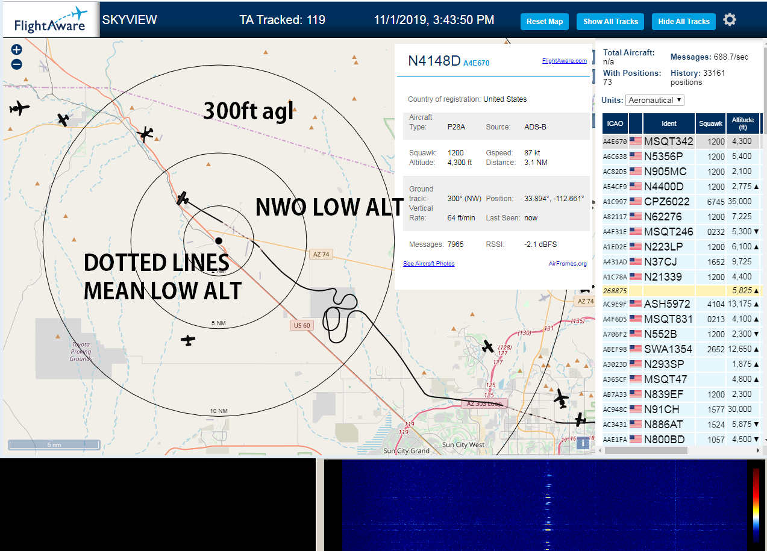Select the N293SP table row
The image size is (767, 551).
681,364
